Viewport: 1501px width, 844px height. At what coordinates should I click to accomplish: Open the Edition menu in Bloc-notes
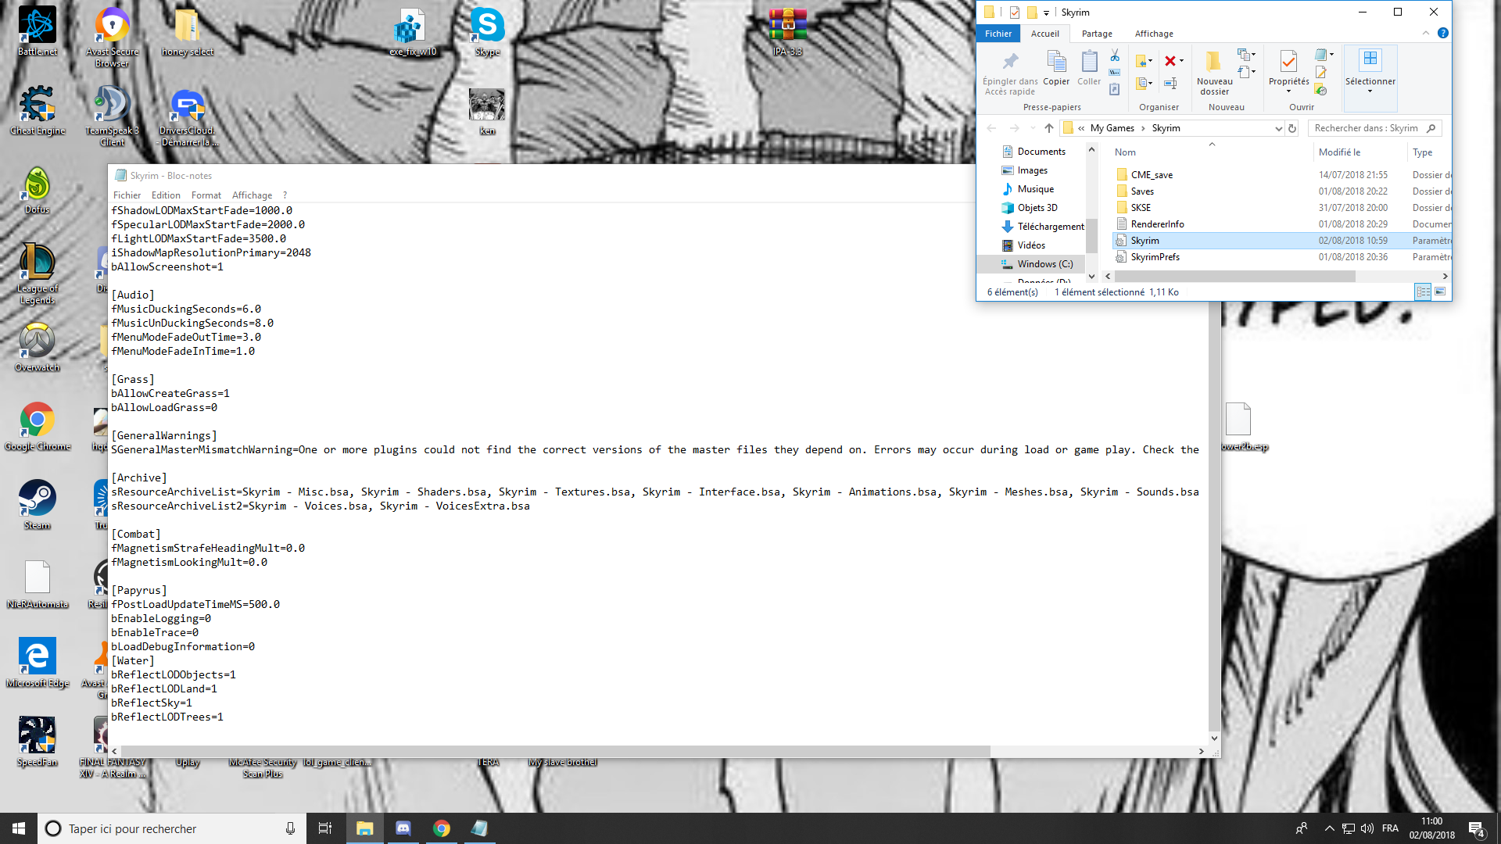pyautogui.click(x=166, y=195)
